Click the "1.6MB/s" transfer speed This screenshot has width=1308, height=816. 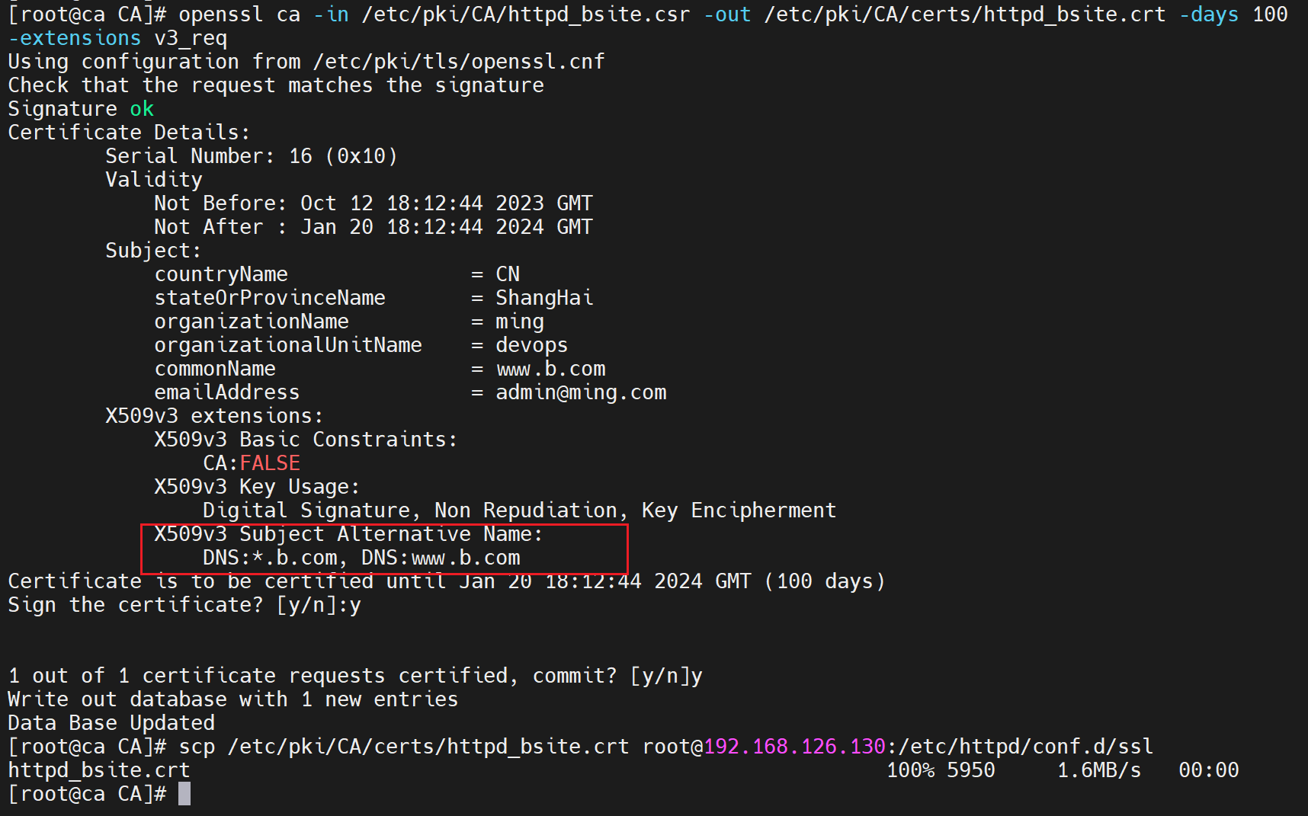coord(1099,770)
